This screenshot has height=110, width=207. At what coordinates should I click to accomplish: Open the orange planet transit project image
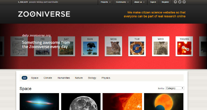[x=164, y=101]
